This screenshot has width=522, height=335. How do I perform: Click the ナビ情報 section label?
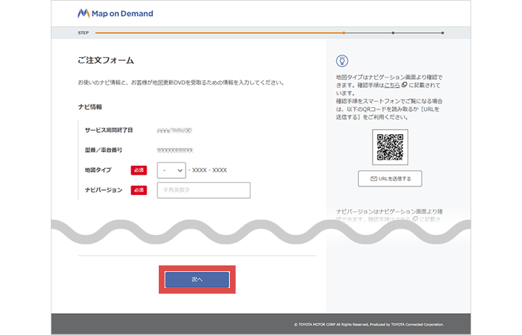pyautogui.click(x=90, y=107)
